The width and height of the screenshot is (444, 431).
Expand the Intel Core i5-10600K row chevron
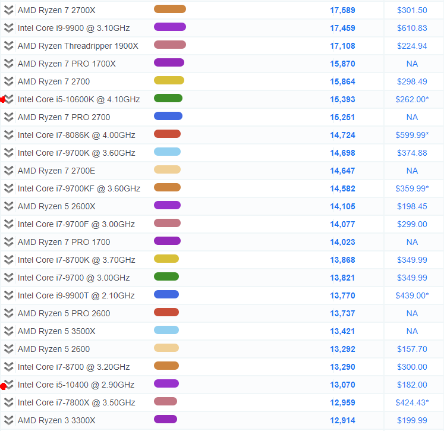pos(9,99)
